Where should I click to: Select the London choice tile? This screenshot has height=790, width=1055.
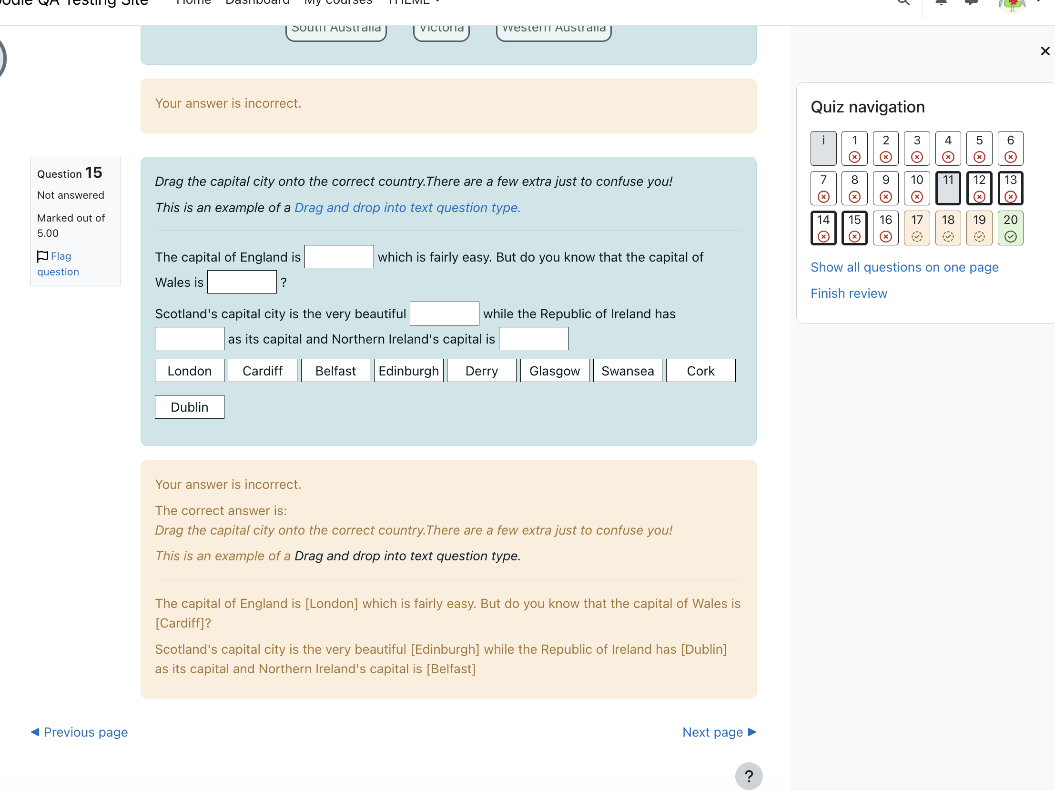pos(189,370)
